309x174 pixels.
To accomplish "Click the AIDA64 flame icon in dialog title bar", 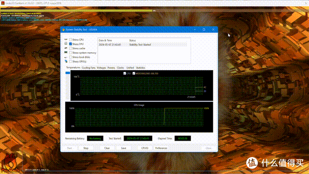I will click(x=63, y=29).
